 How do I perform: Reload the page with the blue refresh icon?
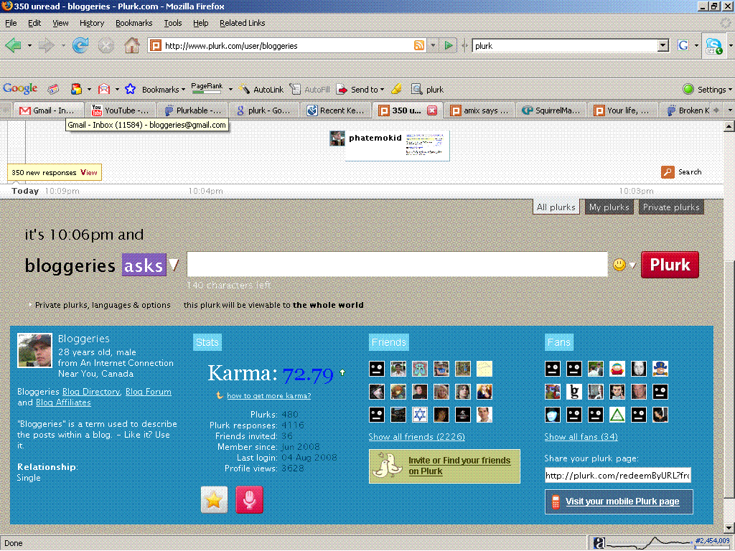click(x=80, y=45)
